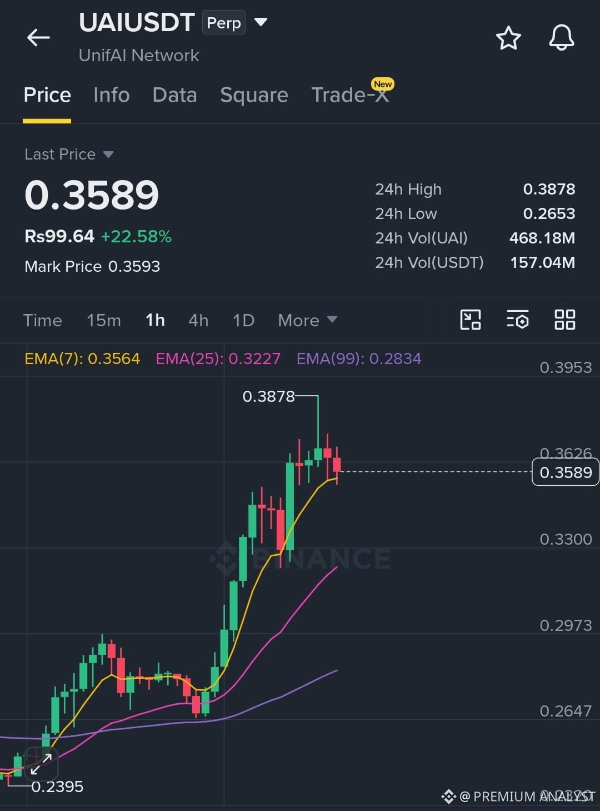Image resolution: width=600 pixels, height=811 pixels.
Task: Tap the UnifAI Network subtitle
Action: tap(139, 55)
